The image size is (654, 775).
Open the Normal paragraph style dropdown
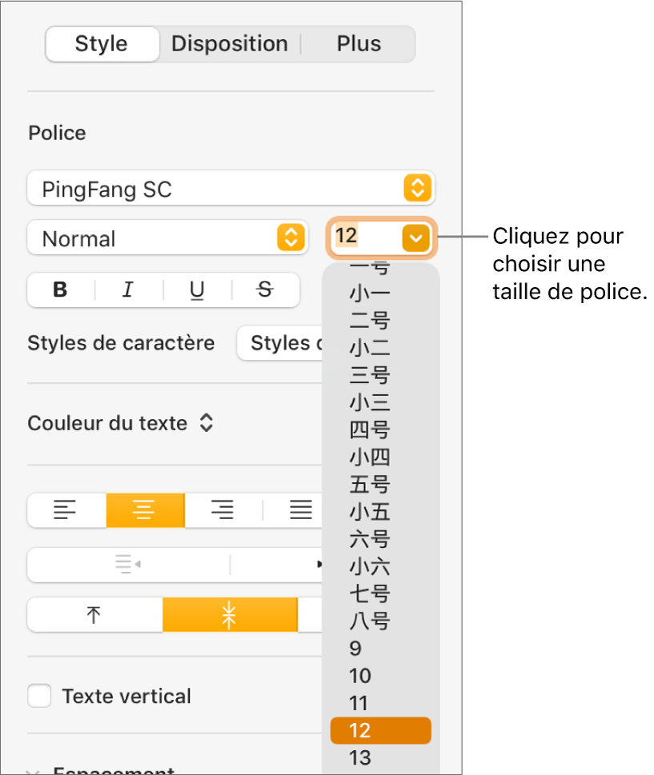tap(167, 238)
